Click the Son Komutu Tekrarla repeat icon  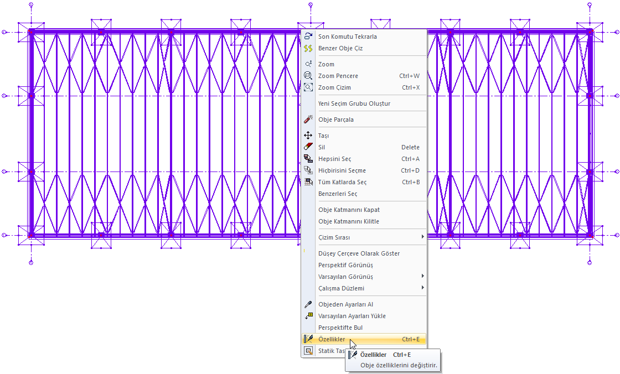308,37
